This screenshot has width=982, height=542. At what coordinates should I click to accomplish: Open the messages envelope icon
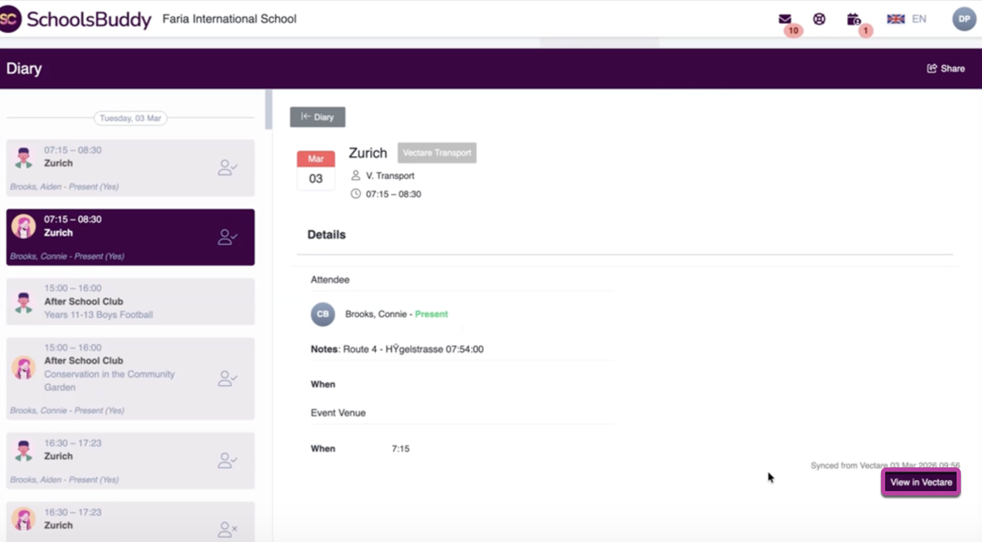pyautogui.click(x=784, y=19)
